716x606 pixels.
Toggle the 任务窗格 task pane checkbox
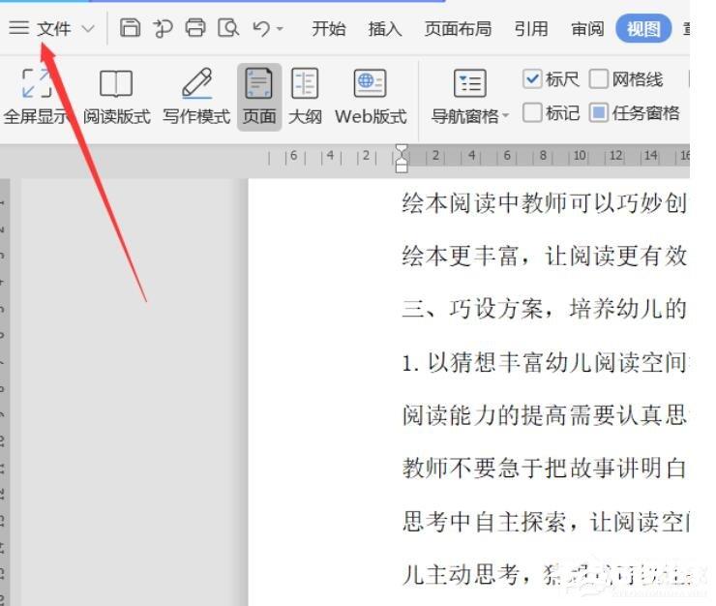pyautogui.click(x=598, y=112)
